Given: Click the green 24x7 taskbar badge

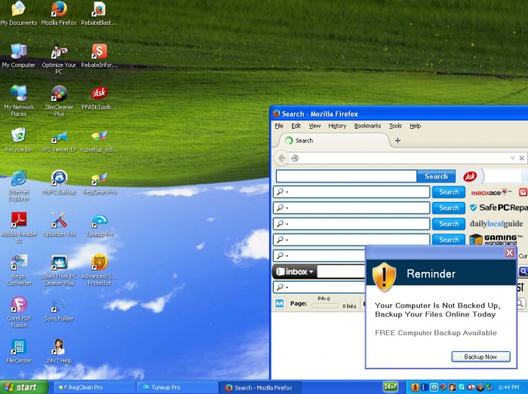Looking at the screenshot, I should 390,386.
